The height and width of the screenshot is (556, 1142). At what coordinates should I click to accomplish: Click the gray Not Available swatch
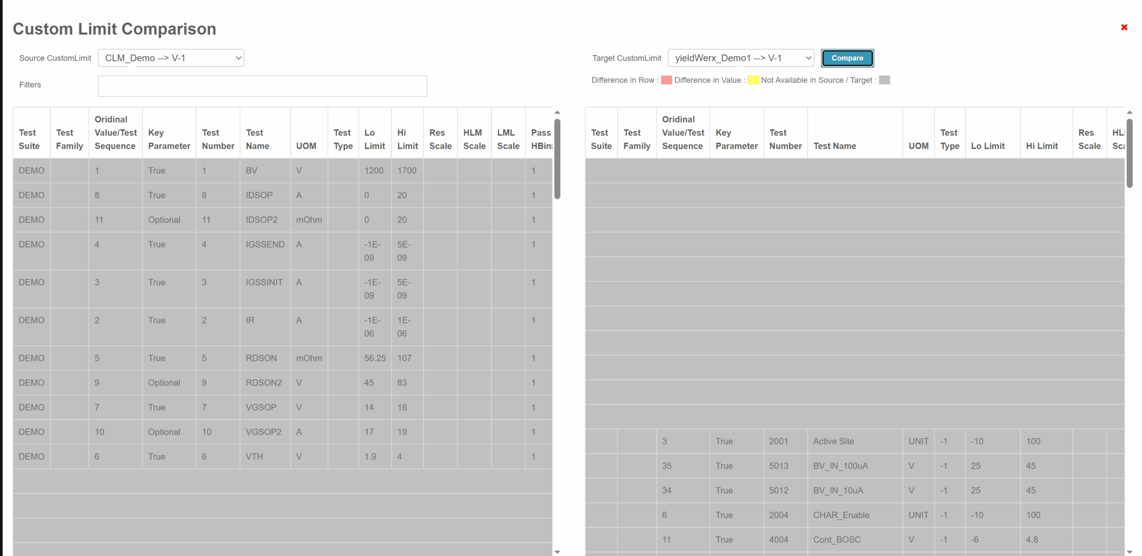click(x=884, y=80)
